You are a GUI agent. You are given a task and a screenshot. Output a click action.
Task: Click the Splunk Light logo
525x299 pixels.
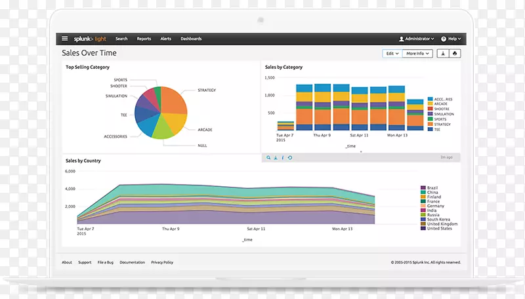(x=91, y=39)
